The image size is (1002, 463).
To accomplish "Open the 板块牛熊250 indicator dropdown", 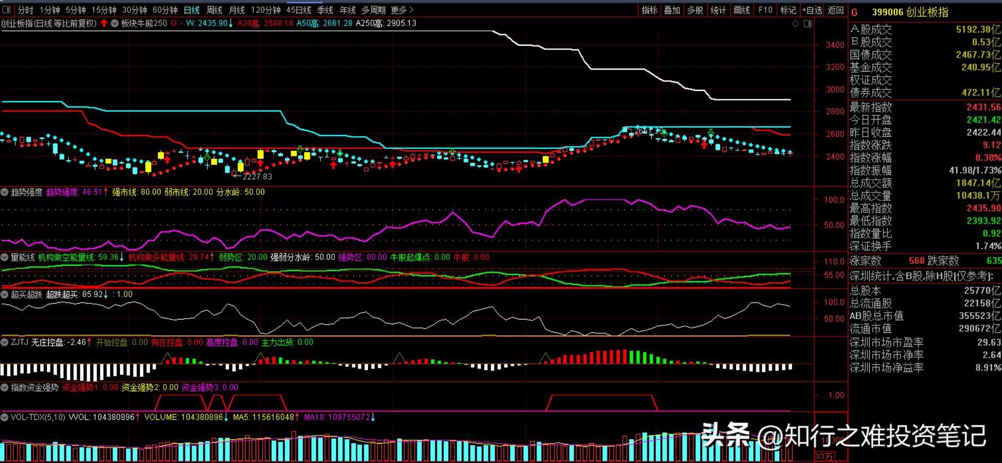I will coord(114,23).
